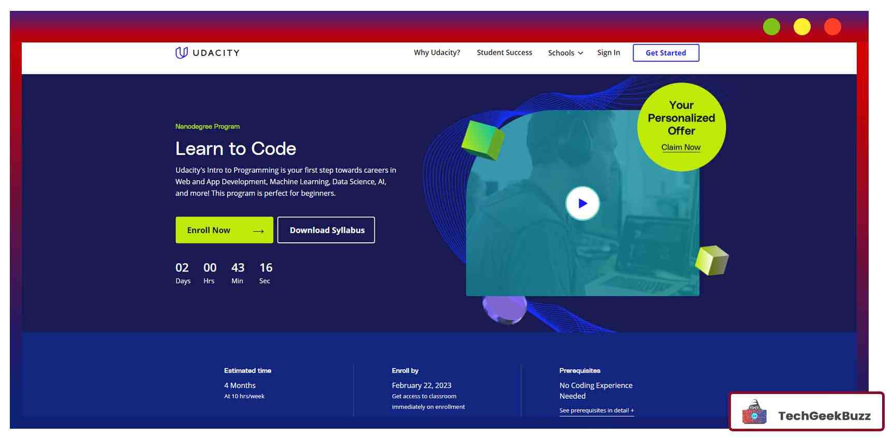The image size is (893, 437).
Task: Expand the Schools dropdown chevron
Action: [580, 53]
